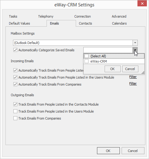The image size is (149, 159).
Task: Open the Telephony tab
Action: (46, 16)
